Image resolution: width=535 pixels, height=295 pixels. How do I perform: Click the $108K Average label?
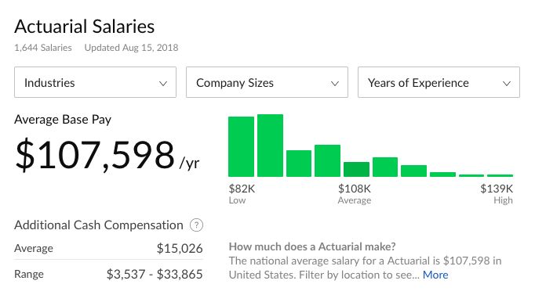355,194
